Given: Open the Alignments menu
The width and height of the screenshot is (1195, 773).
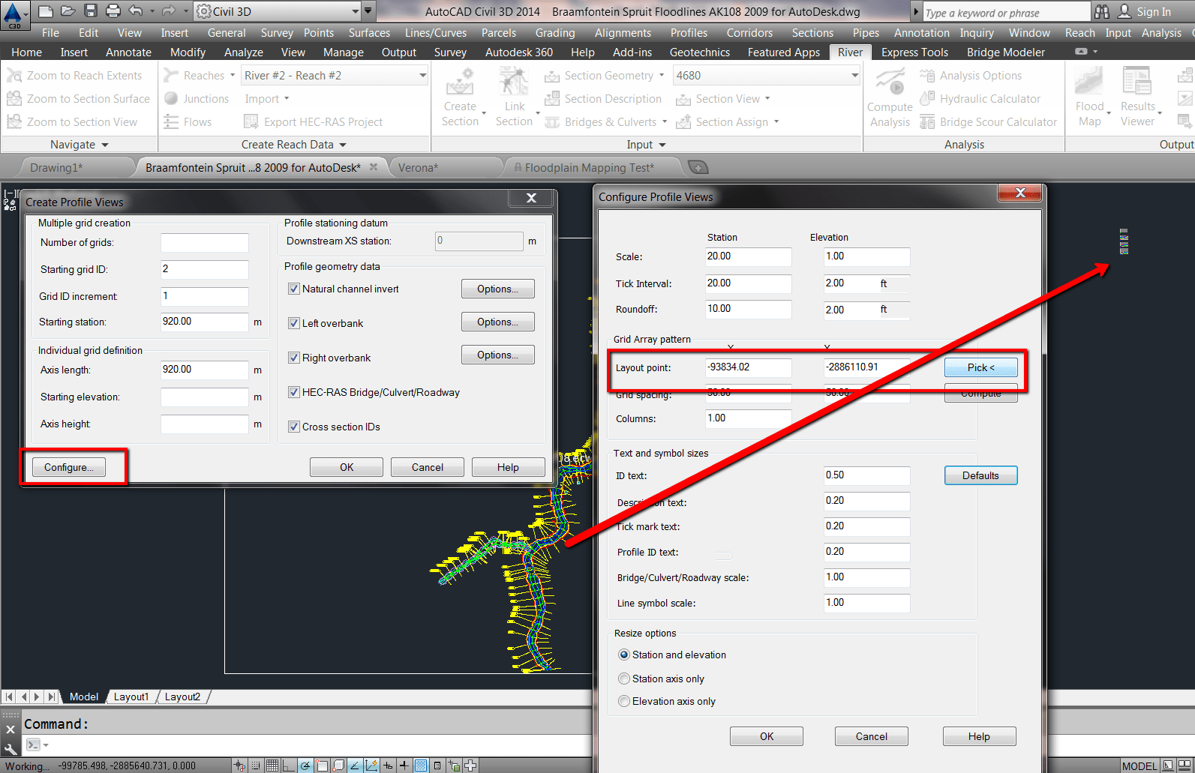Looking at the screenshot, I should pos(623,33).
